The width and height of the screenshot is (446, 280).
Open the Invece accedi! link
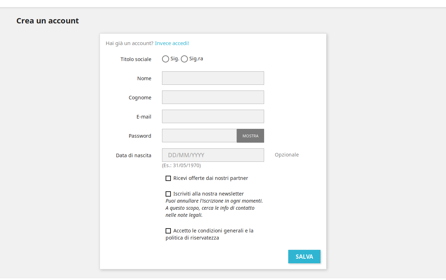point(172,43)
